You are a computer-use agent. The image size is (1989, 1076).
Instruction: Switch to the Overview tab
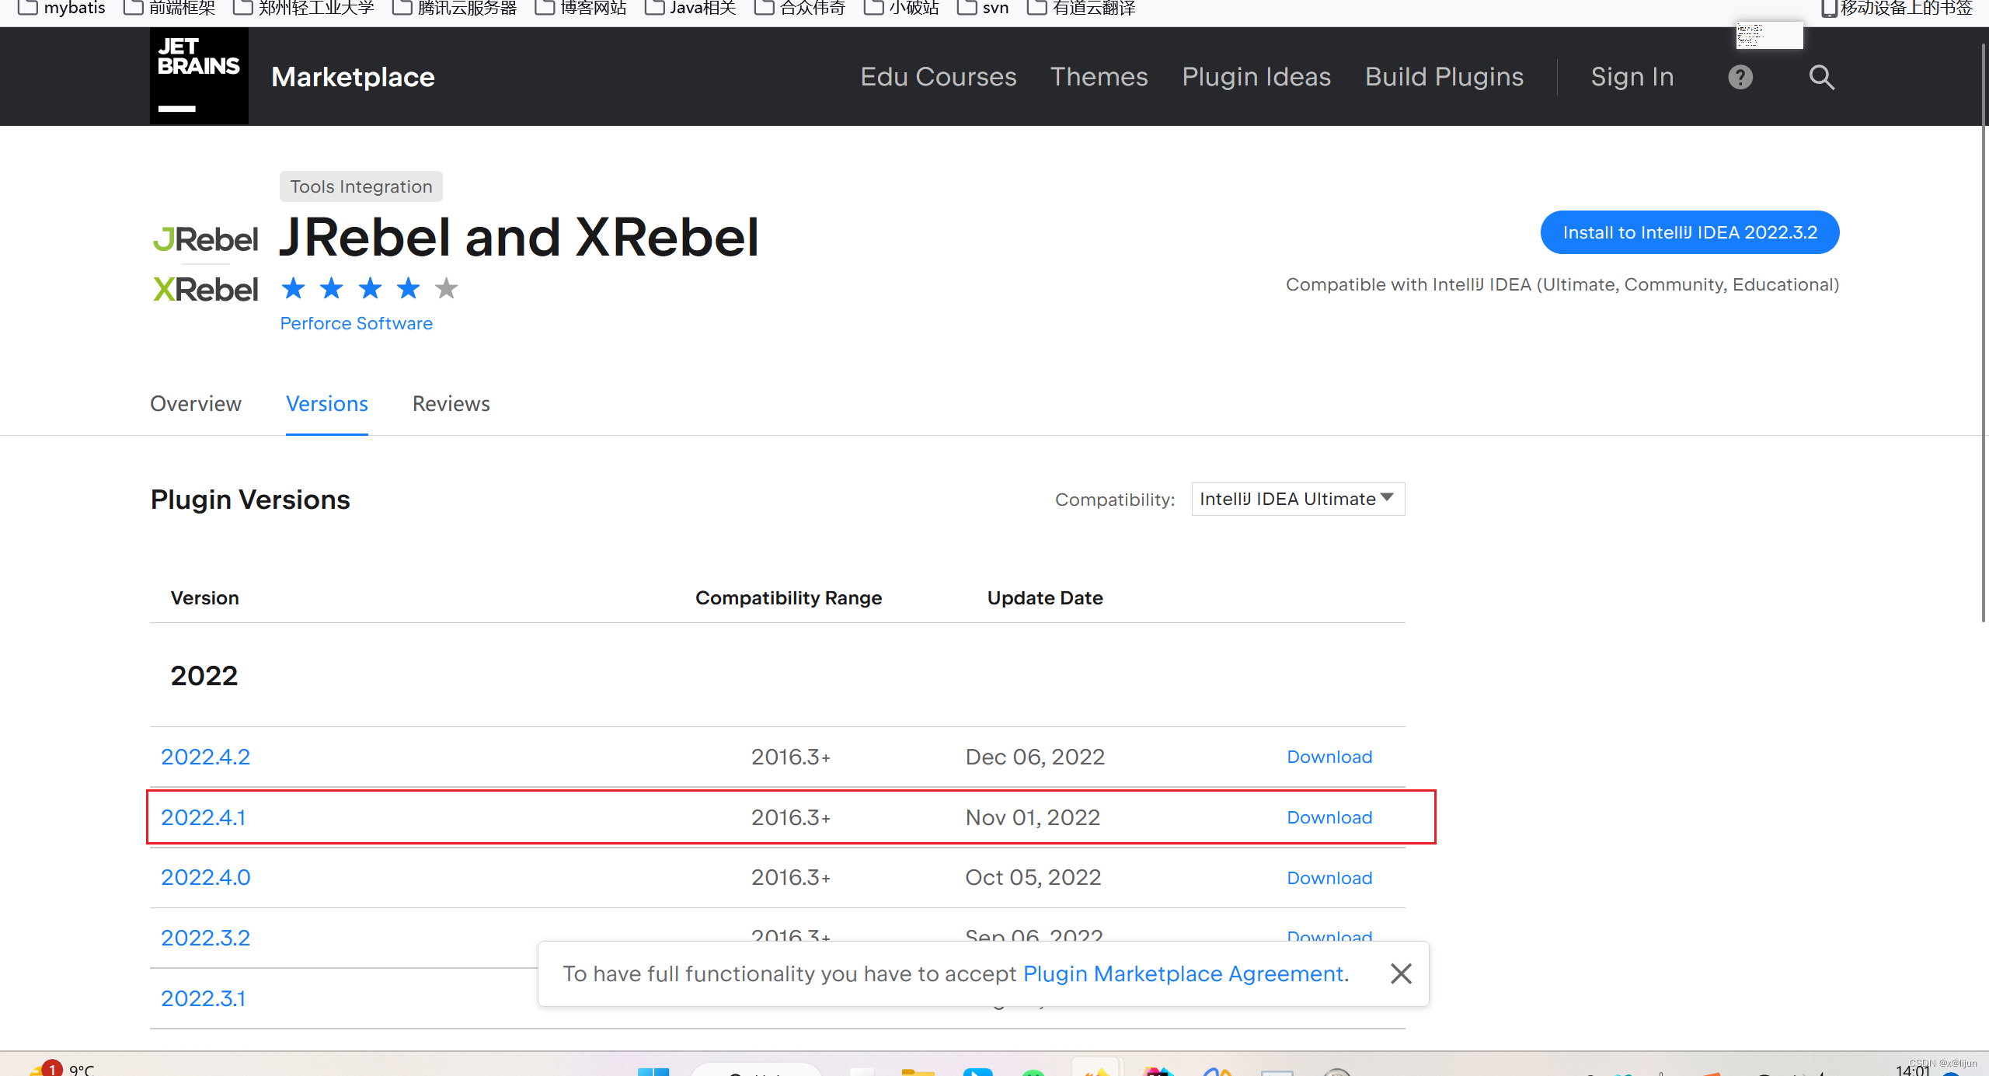point(195,403)
